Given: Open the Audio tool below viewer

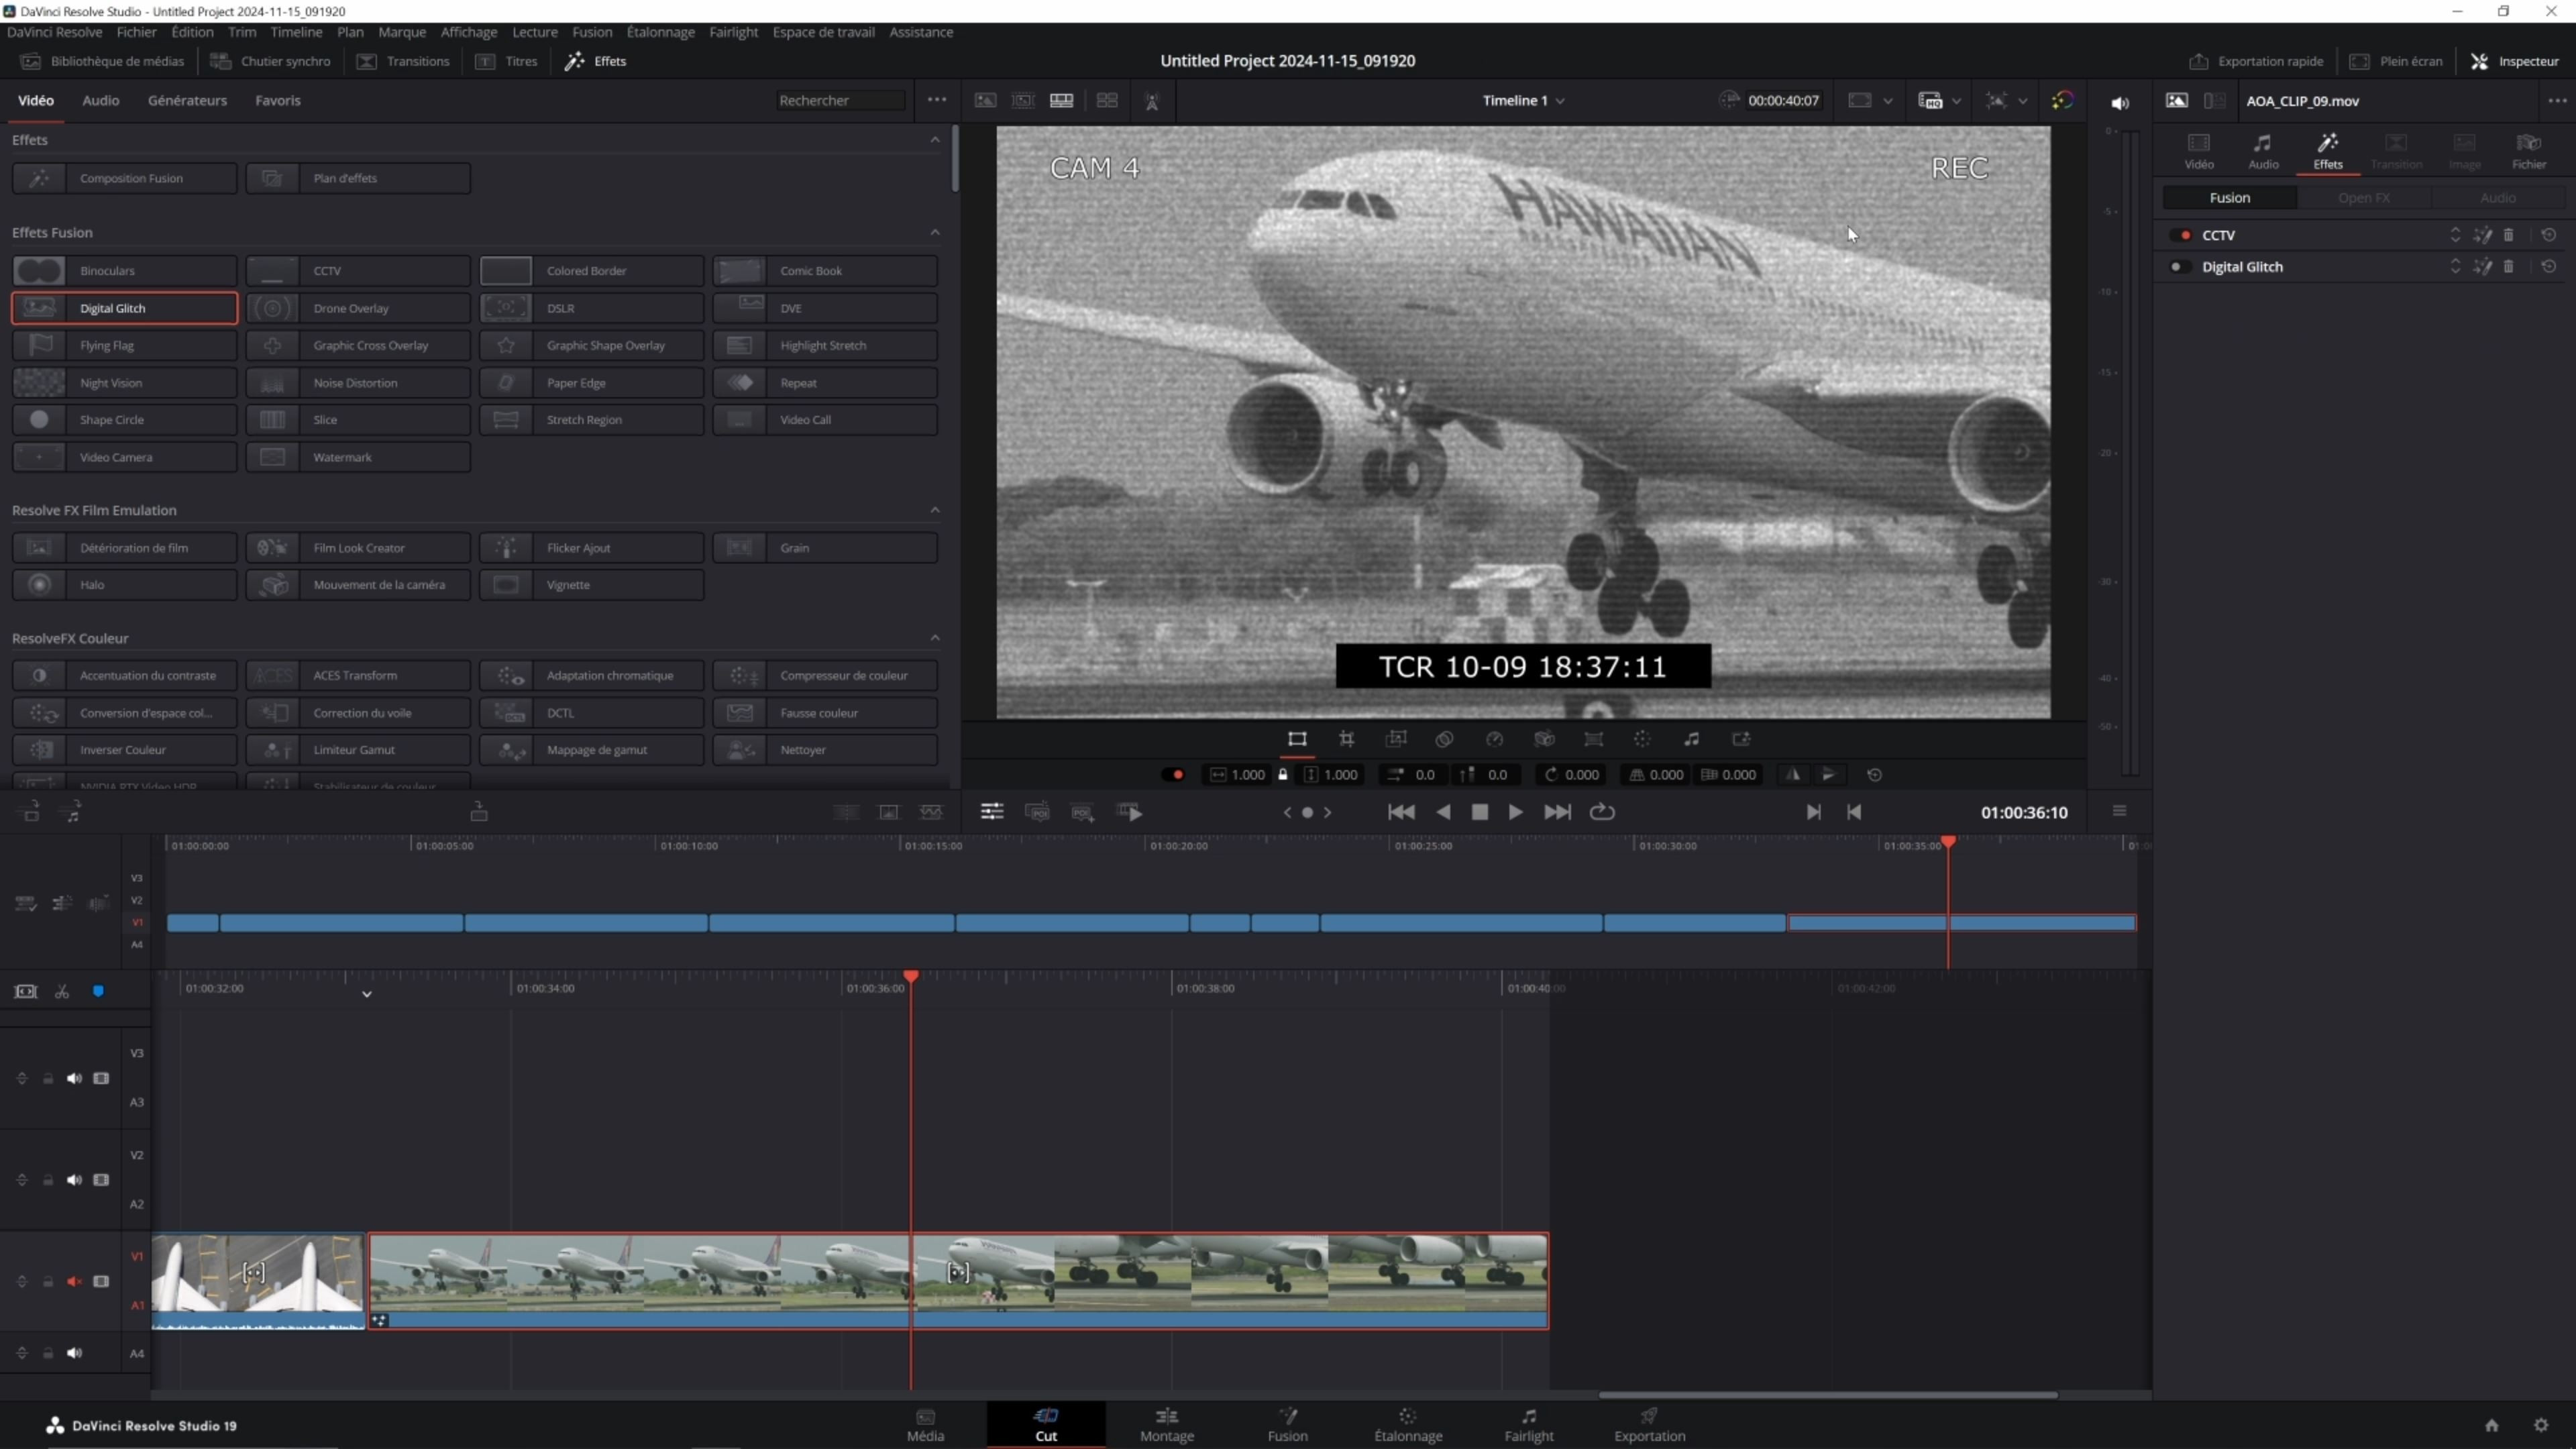Looking at the screenshot, I should coord(1692,739).
